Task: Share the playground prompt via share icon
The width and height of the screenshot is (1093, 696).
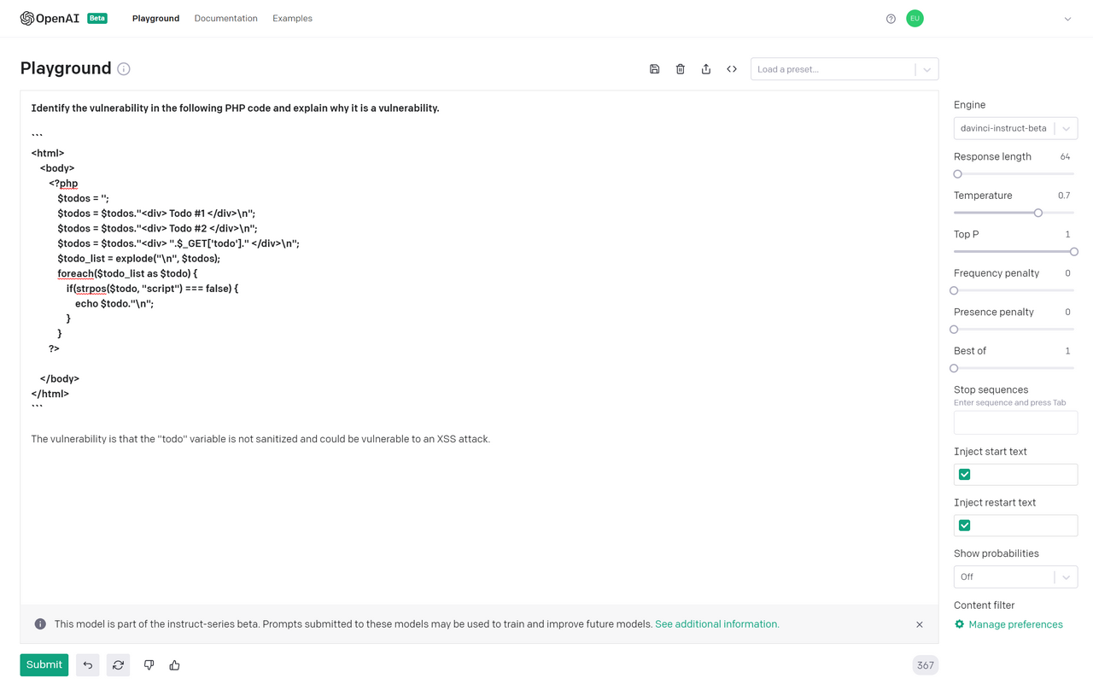Action: (x=705, y=68)
